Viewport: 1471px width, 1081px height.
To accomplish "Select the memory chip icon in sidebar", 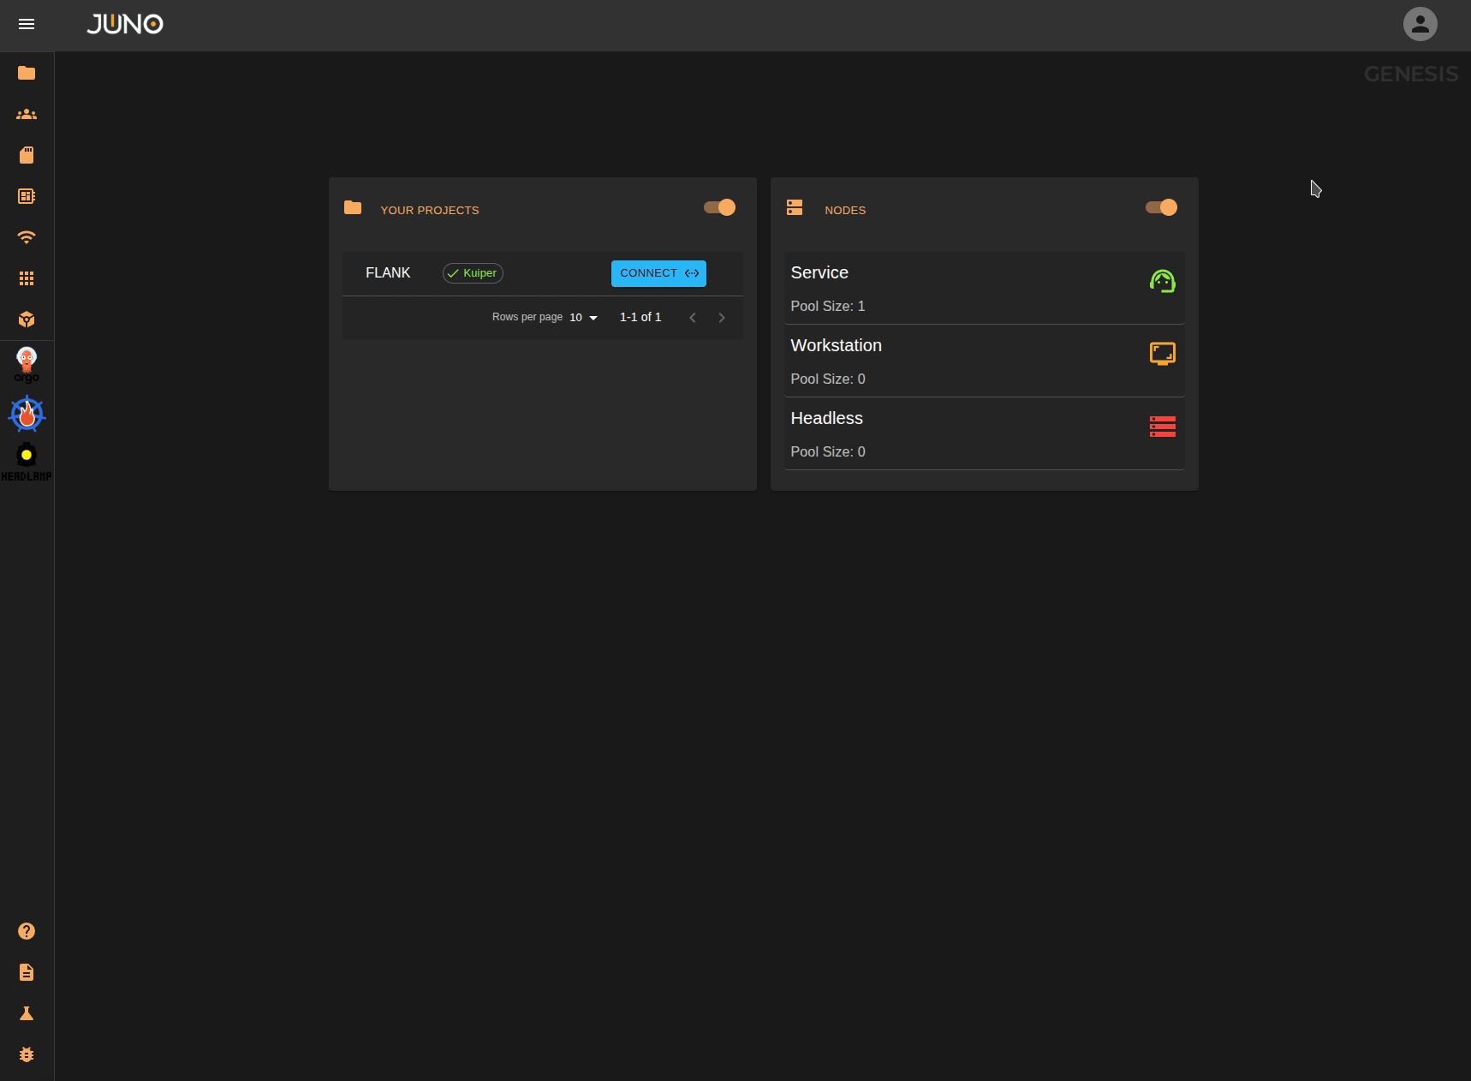I will (27, 196).
